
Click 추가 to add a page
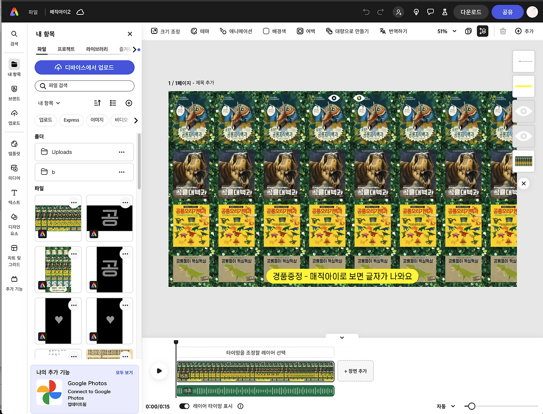(524, 31)
